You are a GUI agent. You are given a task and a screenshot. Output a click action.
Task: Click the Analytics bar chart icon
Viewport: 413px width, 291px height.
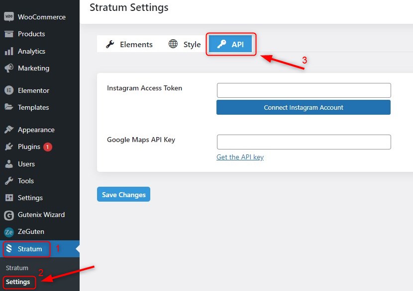tap(8, 51)
